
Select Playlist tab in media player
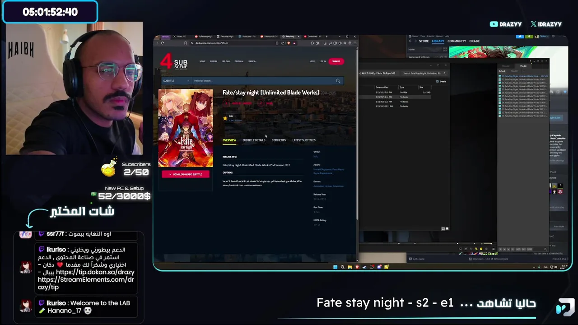coord(523,66)
